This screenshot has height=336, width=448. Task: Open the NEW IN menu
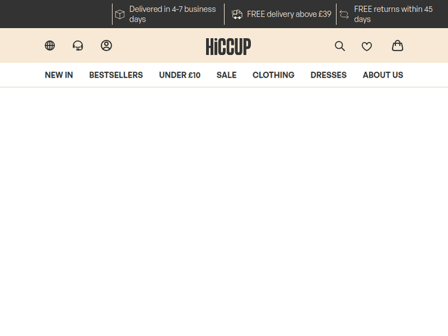(x=59, y=75)
